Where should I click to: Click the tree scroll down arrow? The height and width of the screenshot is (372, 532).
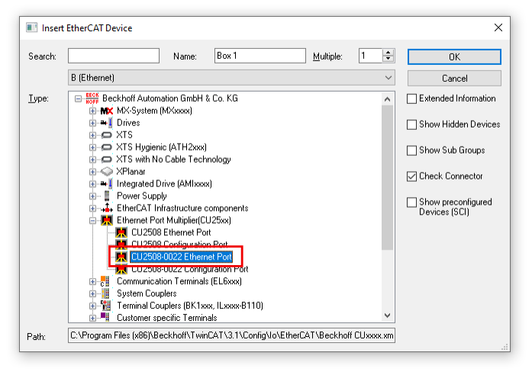tap(387, 315)
